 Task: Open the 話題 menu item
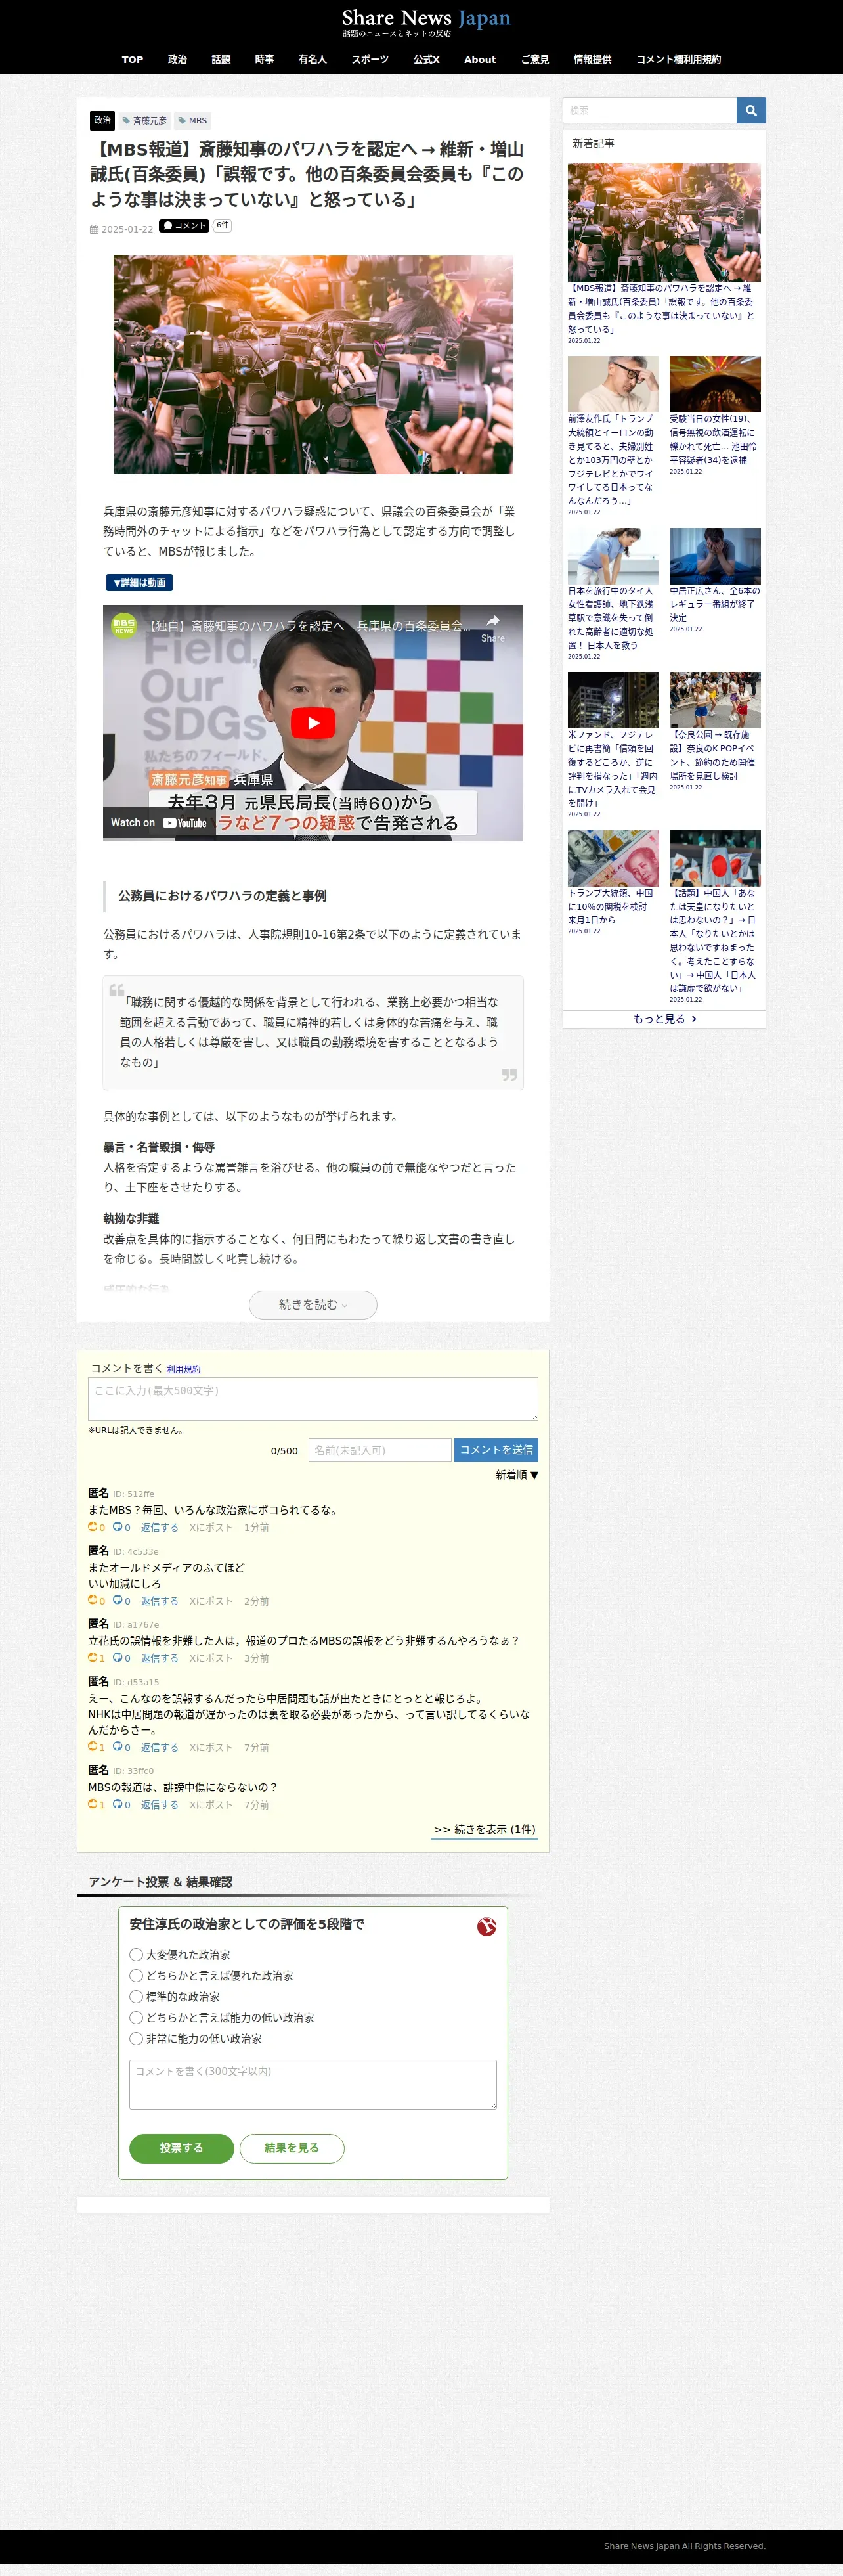[x=221, y=59]
